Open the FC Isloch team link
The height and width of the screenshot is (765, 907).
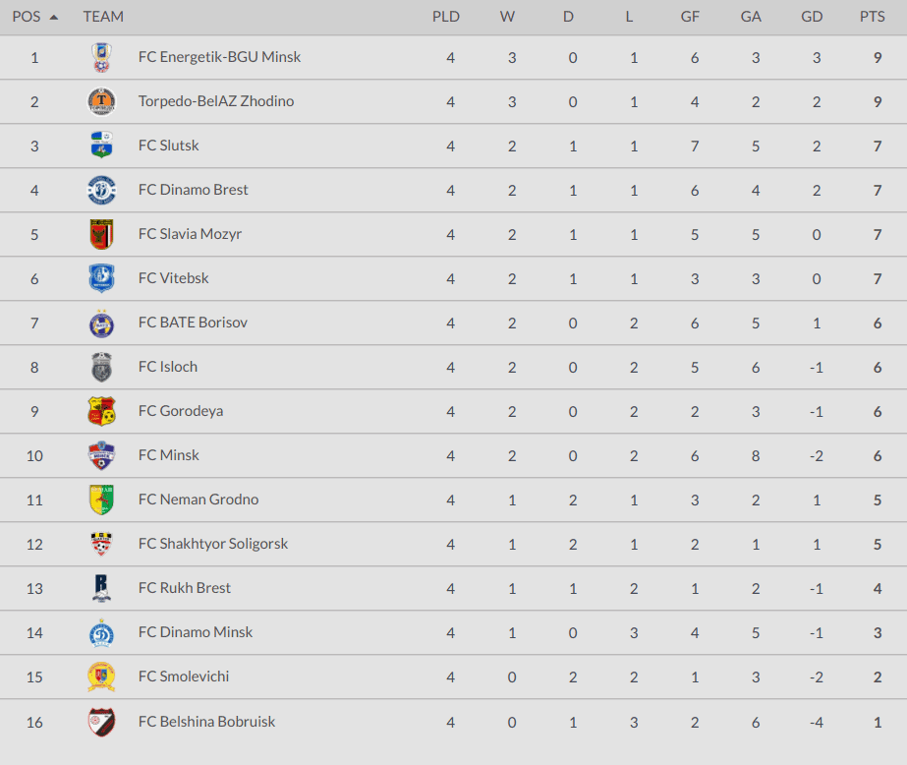click(167, 367)
